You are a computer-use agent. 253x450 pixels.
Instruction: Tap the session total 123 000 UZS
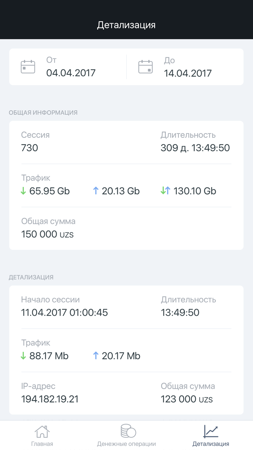pyautogui.click(x=186, y=399)
